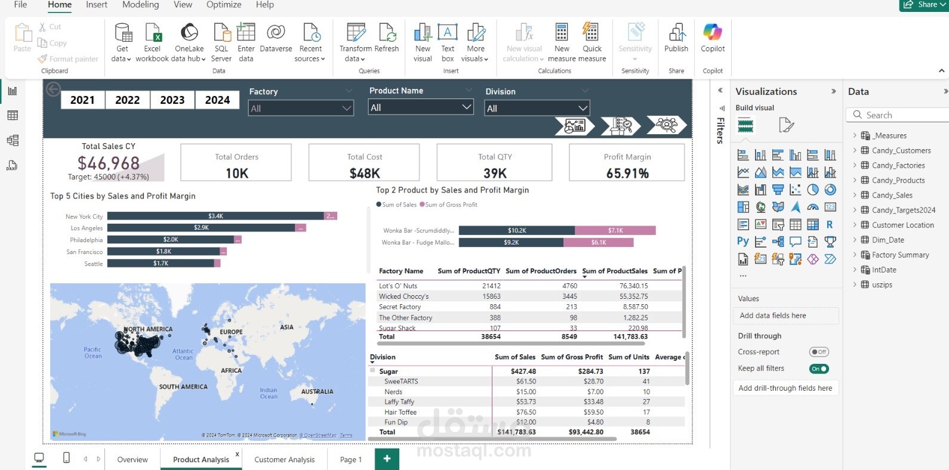The height and width of the screenshot is (470, 949).
Task: Open the Model view sidebar icon
Action: pos(13,141)
